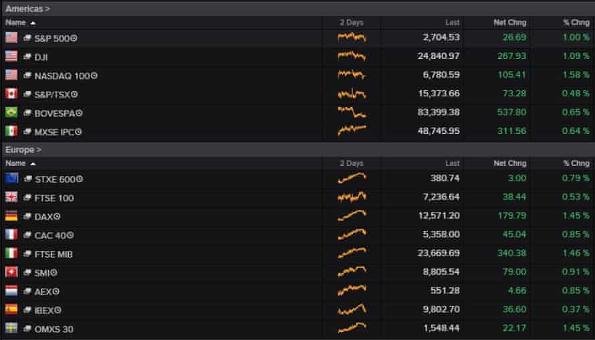This screenshot has width=595, height=340.
Task: Click the Americas Net Chng column header
Action: click(509, 23)
